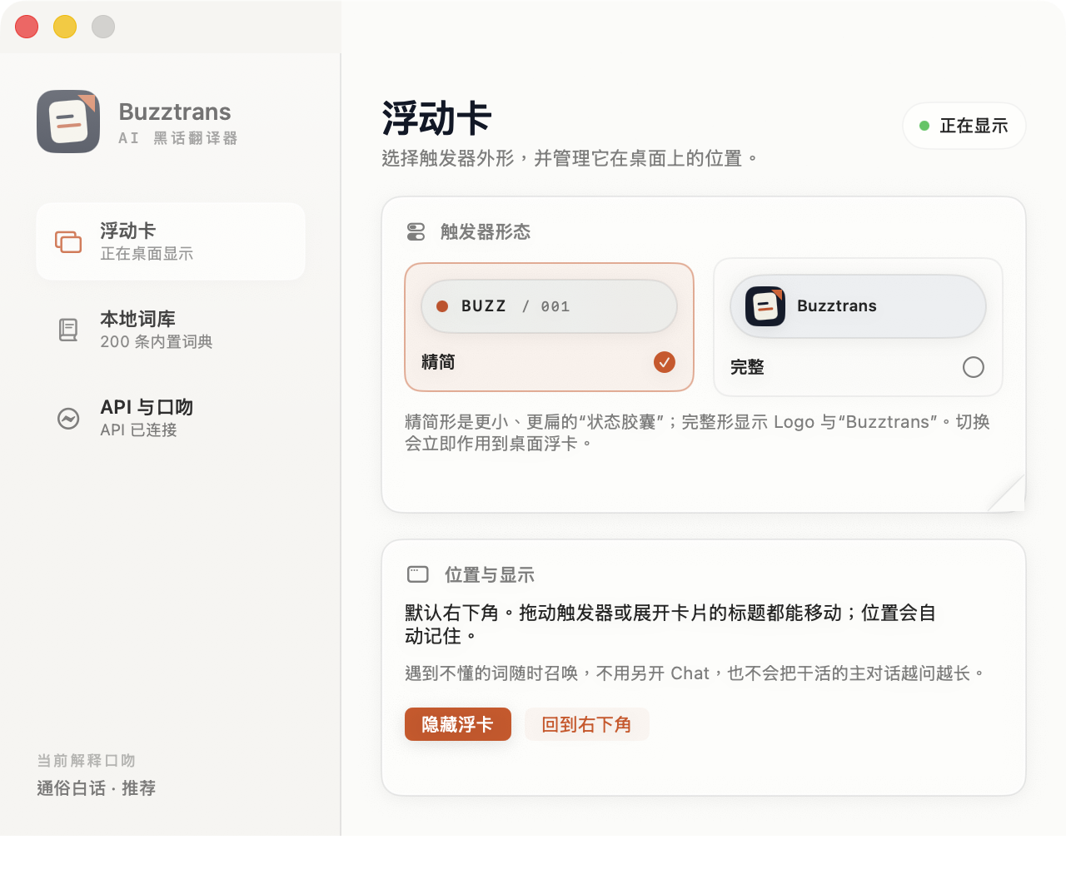Screen dimensions: 1066x889
Task: Click the Buzztrans full pill preview
Action: (859, 306)
